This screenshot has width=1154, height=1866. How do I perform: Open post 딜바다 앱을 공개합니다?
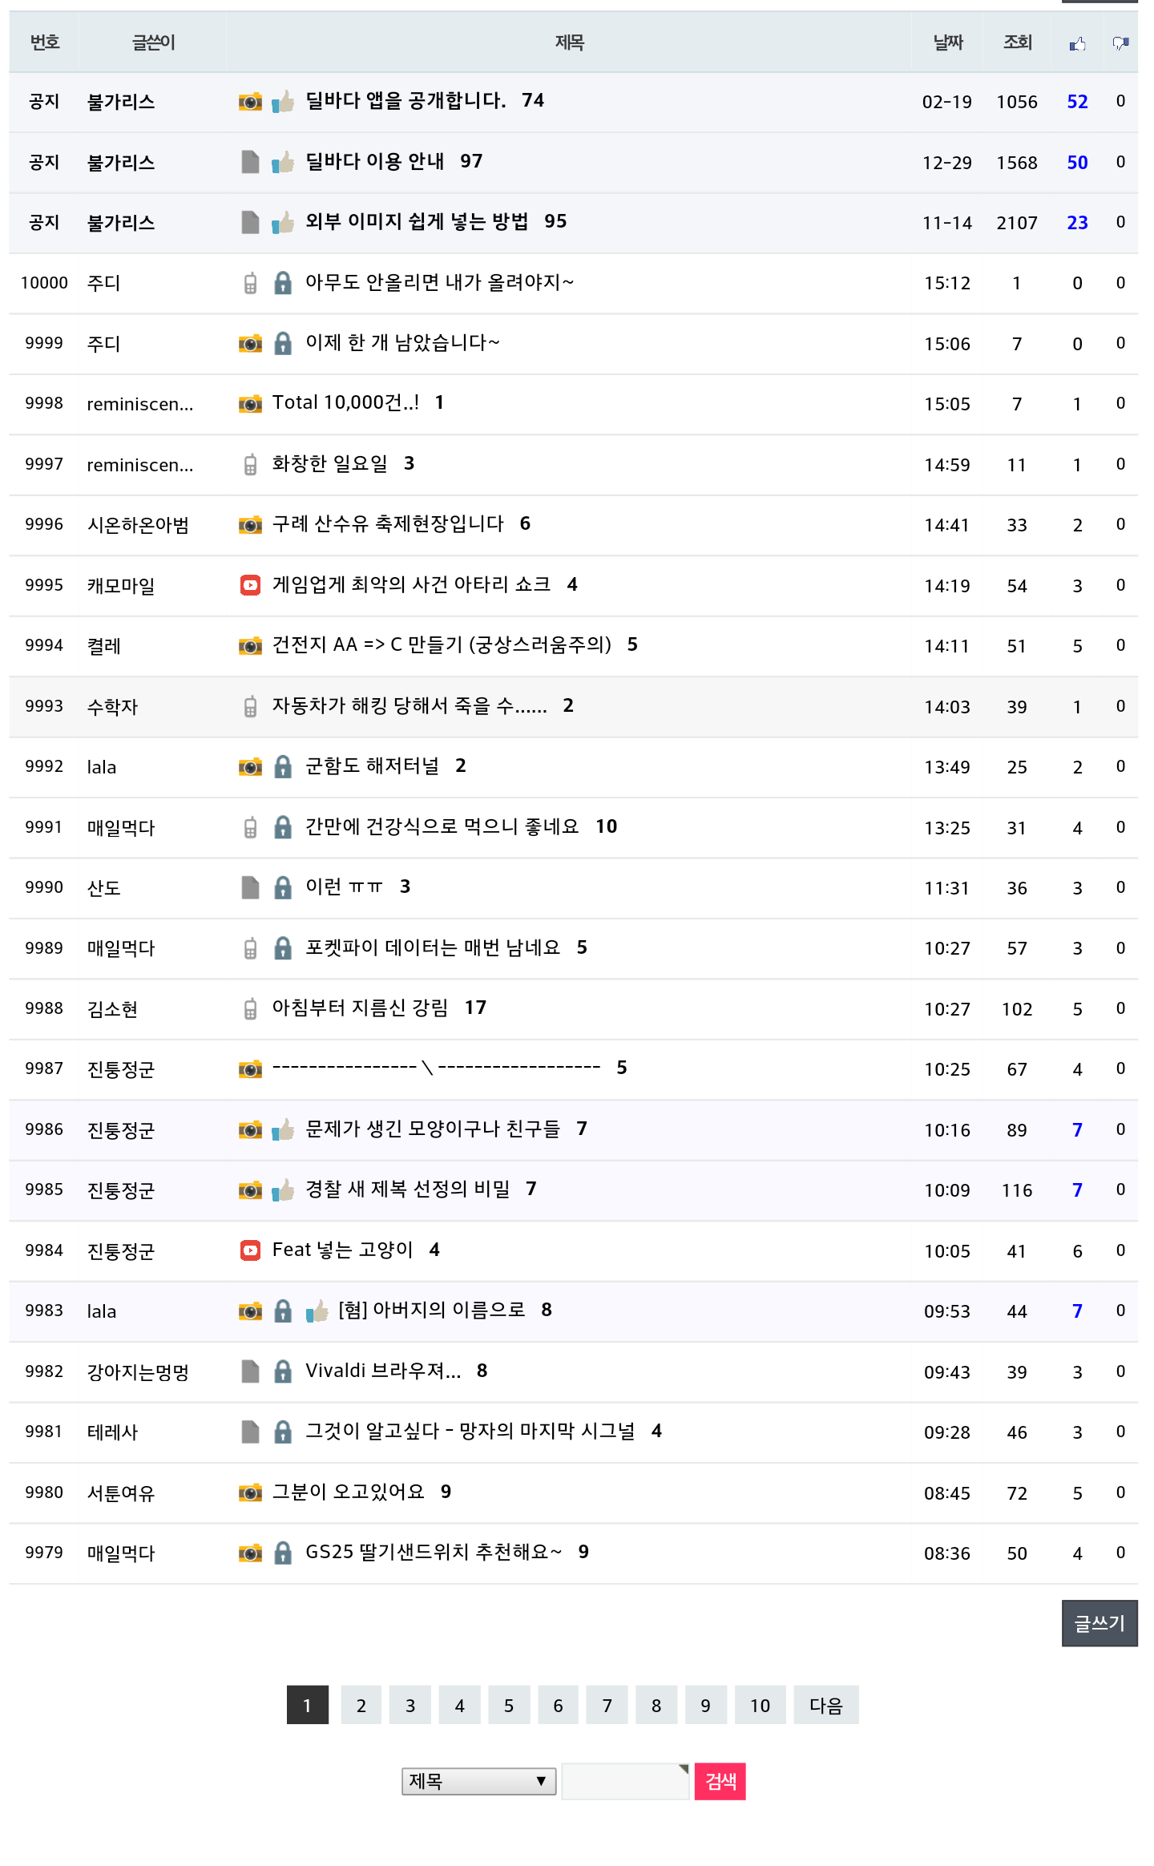tap(406, 101)
